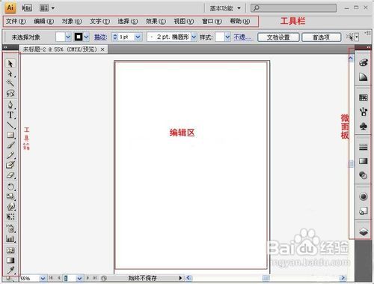Image resolution: width=374 pixels, height=284 pixels.
Task: Select the Warp tool
Action: (10, 207)
